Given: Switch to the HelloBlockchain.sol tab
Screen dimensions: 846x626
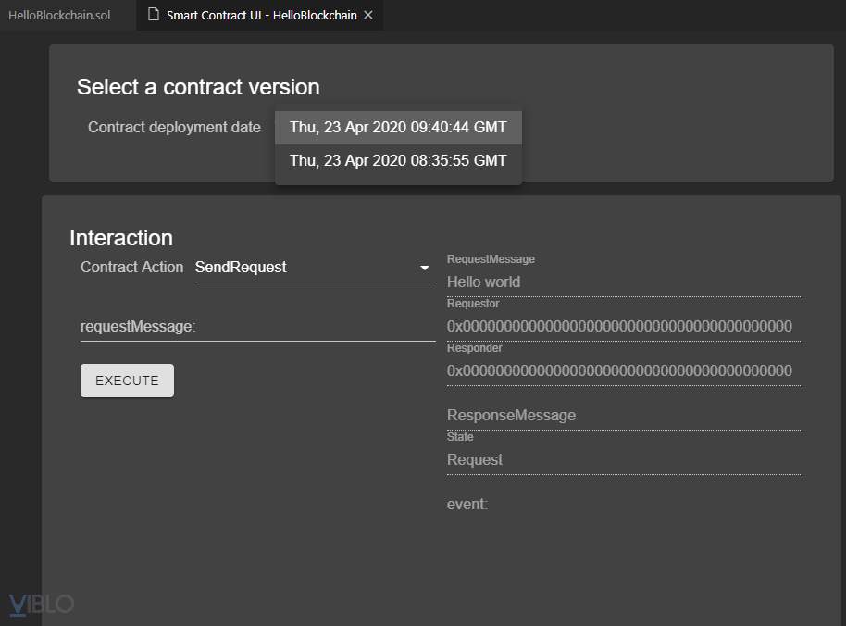Looking at the screenshot, I should tap(59, 16).
